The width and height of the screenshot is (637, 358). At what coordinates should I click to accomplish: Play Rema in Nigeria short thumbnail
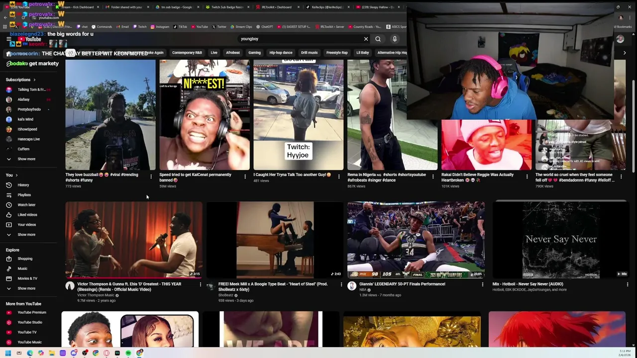392,115
